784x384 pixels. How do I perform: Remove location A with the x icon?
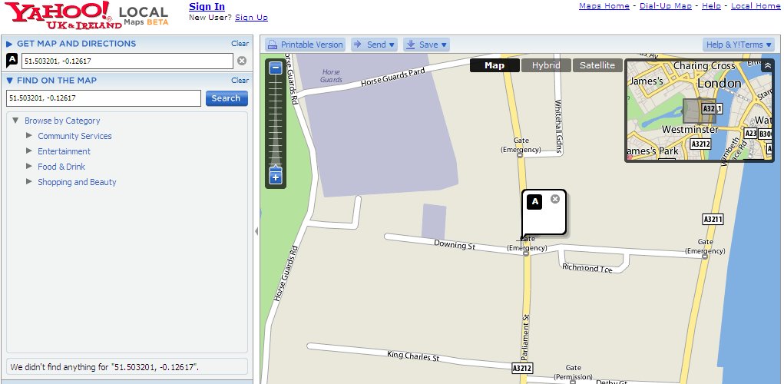pos(242,61)
